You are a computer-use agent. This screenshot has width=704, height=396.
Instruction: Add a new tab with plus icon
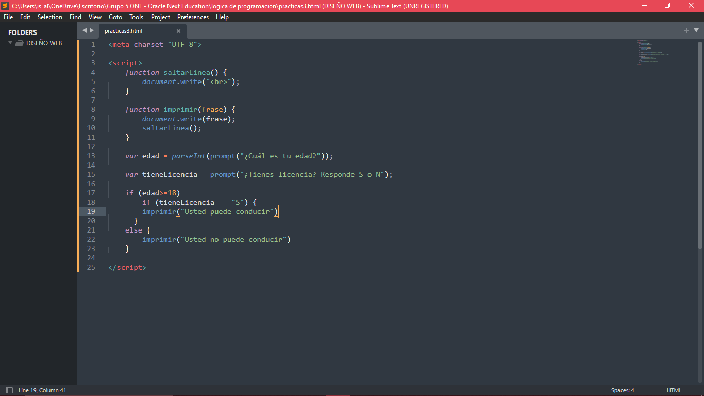click(x=686, y=30)
